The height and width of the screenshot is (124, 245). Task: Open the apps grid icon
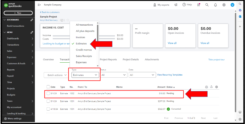[x=199, y=5]
